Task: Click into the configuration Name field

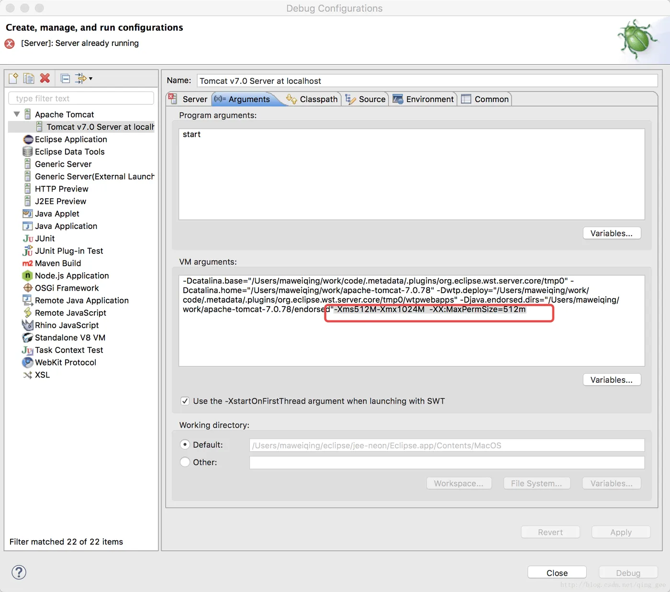Action: click(427, 81)
